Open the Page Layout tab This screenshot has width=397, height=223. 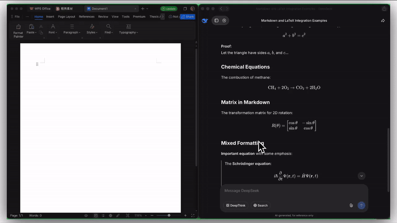point(66,16)
